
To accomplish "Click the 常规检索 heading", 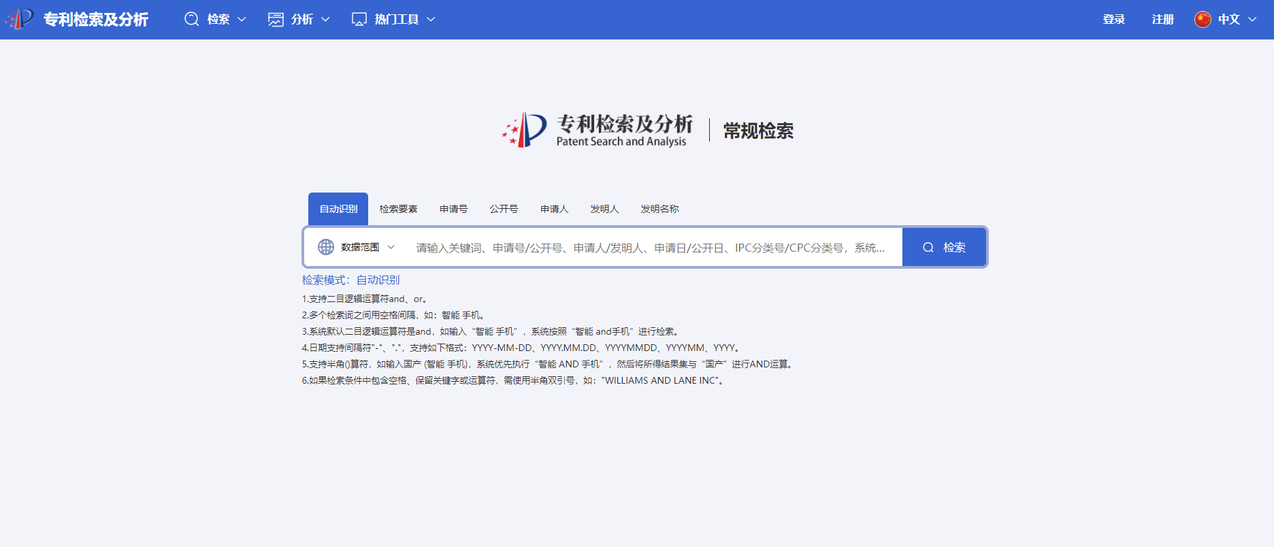I will click(758, 131).
